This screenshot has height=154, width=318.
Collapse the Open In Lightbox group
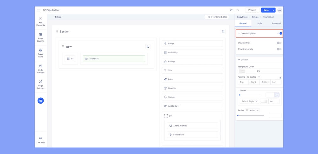(239, 33)
